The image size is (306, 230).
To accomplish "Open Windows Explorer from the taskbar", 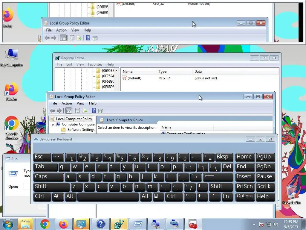I will click(26, 224).
